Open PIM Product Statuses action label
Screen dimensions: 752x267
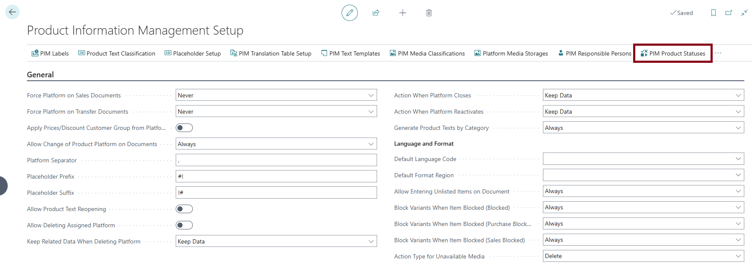point(677,53)
